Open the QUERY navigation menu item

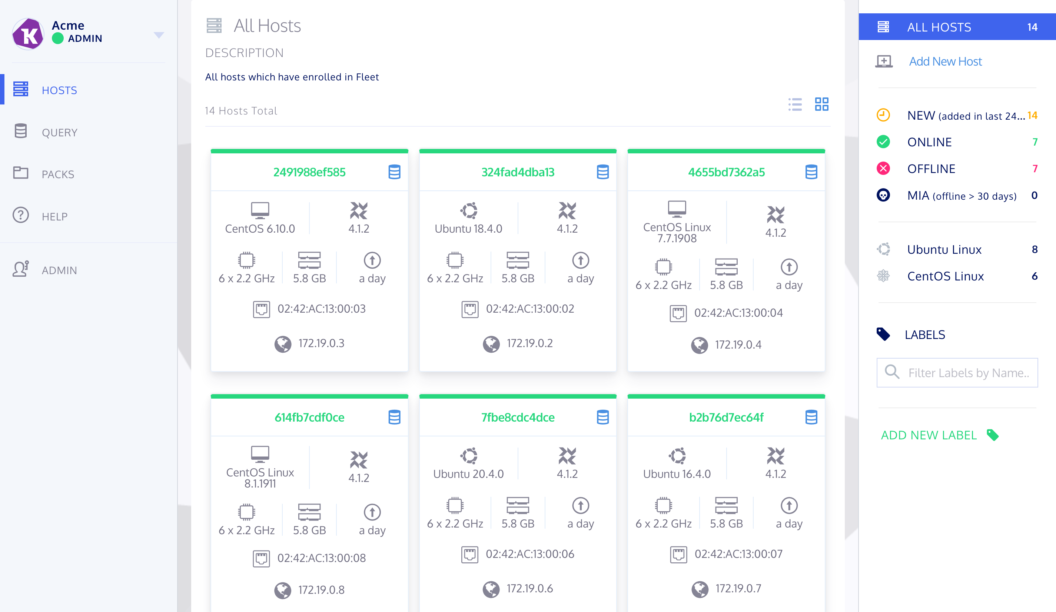(x=60, y=132)
